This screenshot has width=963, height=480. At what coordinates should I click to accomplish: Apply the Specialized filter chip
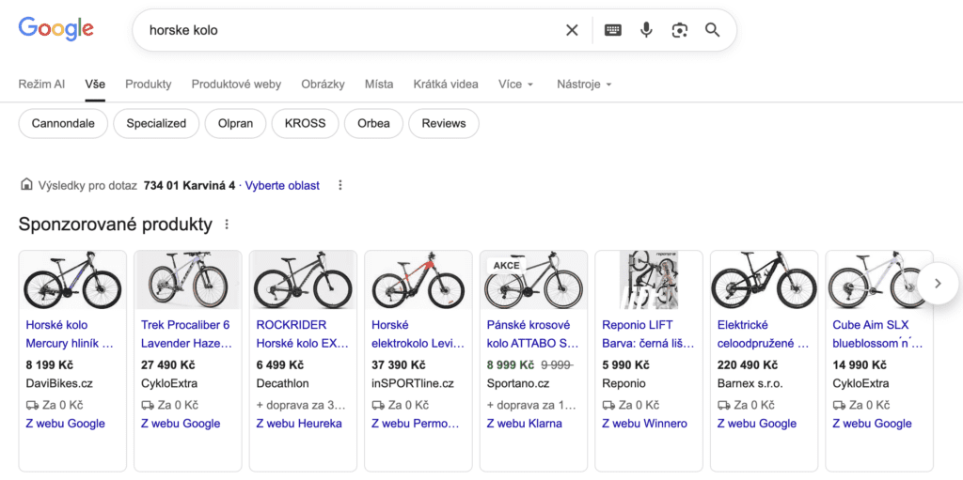click(156, 123)
